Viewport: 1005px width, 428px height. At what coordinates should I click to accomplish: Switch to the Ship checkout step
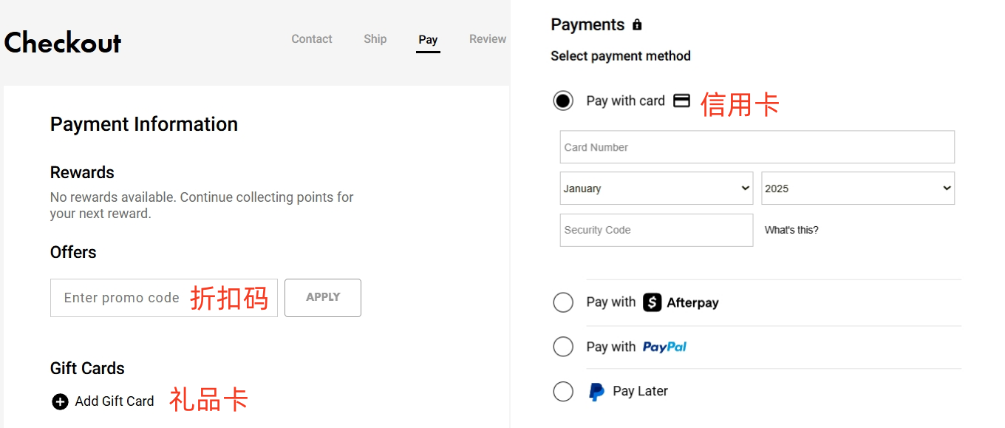[375, 39]
